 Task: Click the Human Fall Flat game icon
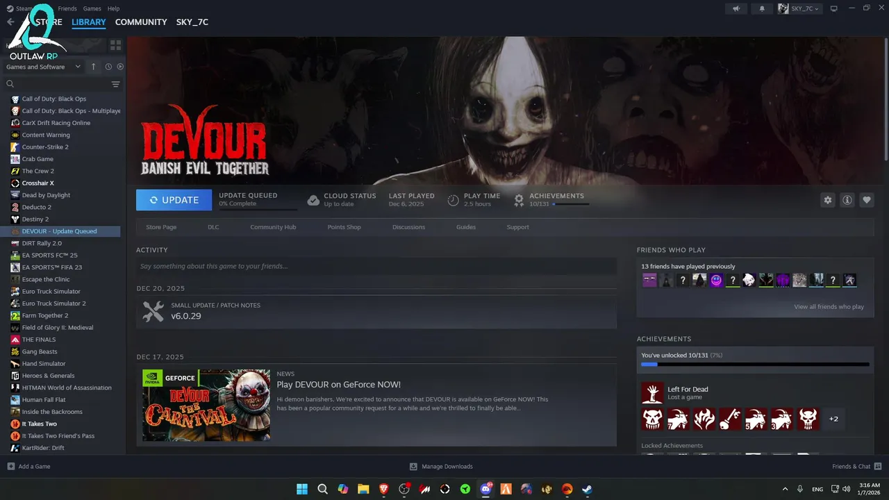15,400
